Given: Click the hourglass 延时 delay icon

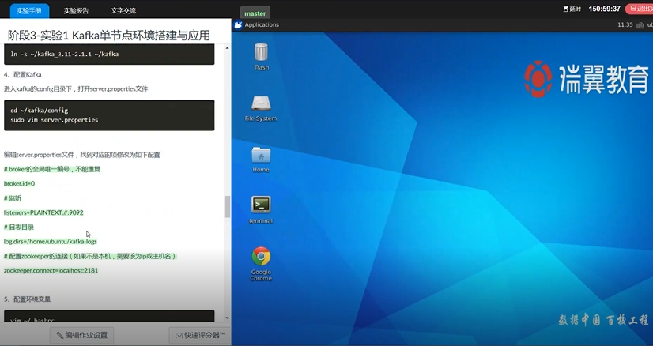Looking at the screenshot, I should tap(565, 9).
